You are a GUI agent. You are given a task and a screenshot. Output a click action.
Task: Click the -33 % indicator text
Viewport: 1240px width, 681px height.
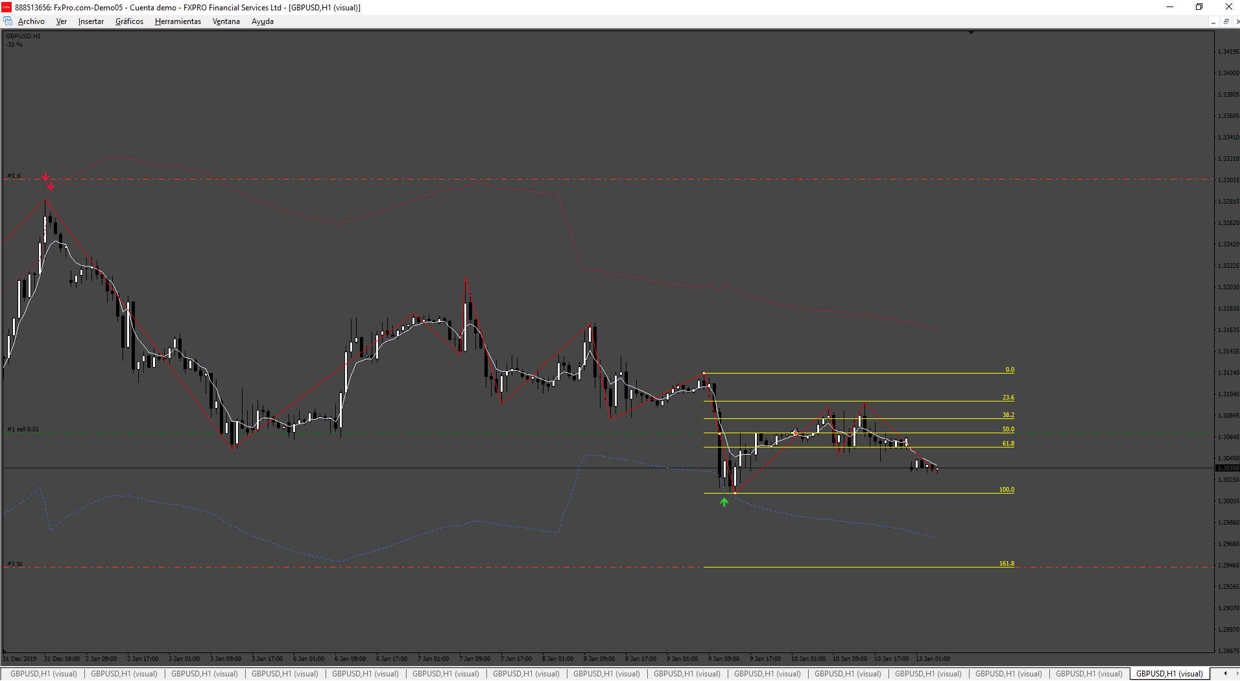[x=14, y=45]
